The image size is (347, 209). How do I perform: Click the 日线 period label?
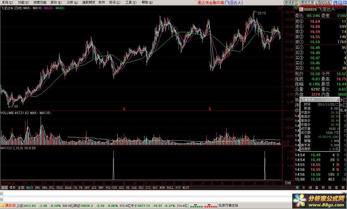coord(288,183)
